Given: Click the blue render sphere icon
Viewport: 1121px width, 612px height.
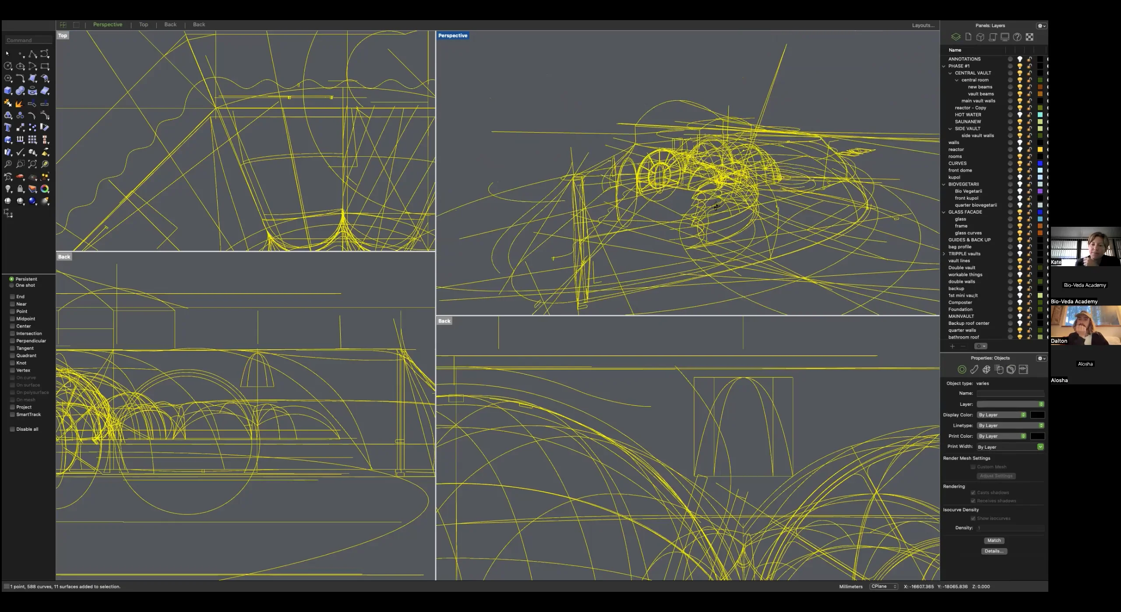Looking at the screenshot, I should click(x=32, y=201).
